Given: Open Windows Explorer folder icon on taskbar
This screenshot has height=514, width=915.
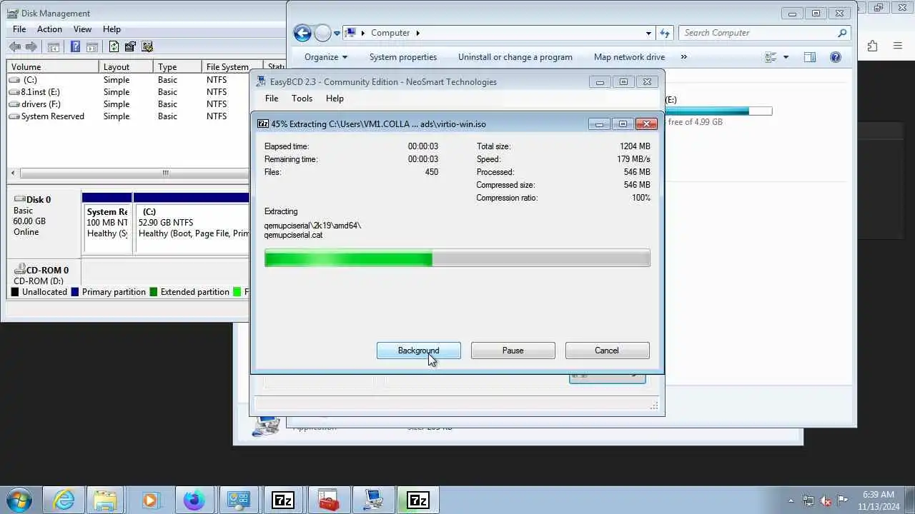Looking at the screenshot, I should click(x=106, y=500).
